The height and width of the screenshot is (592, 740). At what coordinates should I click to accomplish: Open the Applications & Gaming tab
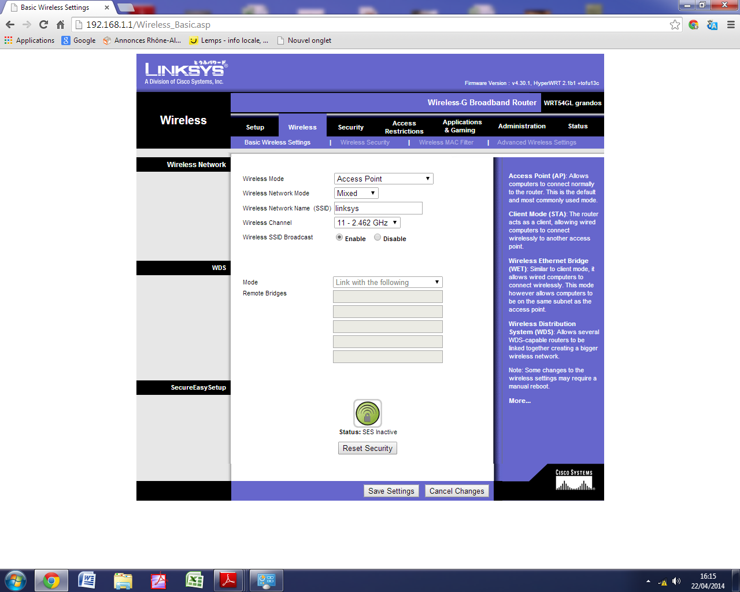coord(462,126)
